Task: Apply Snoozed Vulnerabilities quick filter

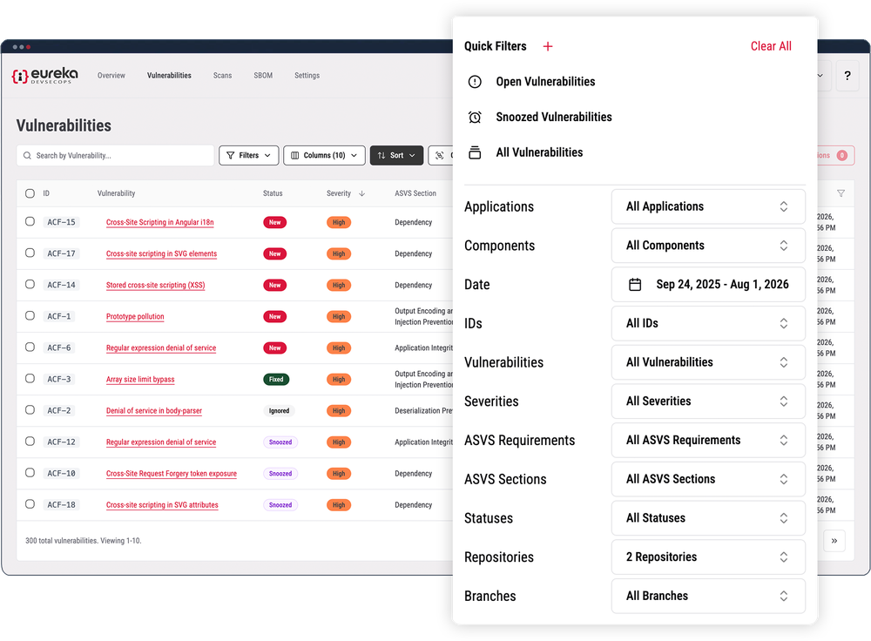Action: (x=554, y=118)
